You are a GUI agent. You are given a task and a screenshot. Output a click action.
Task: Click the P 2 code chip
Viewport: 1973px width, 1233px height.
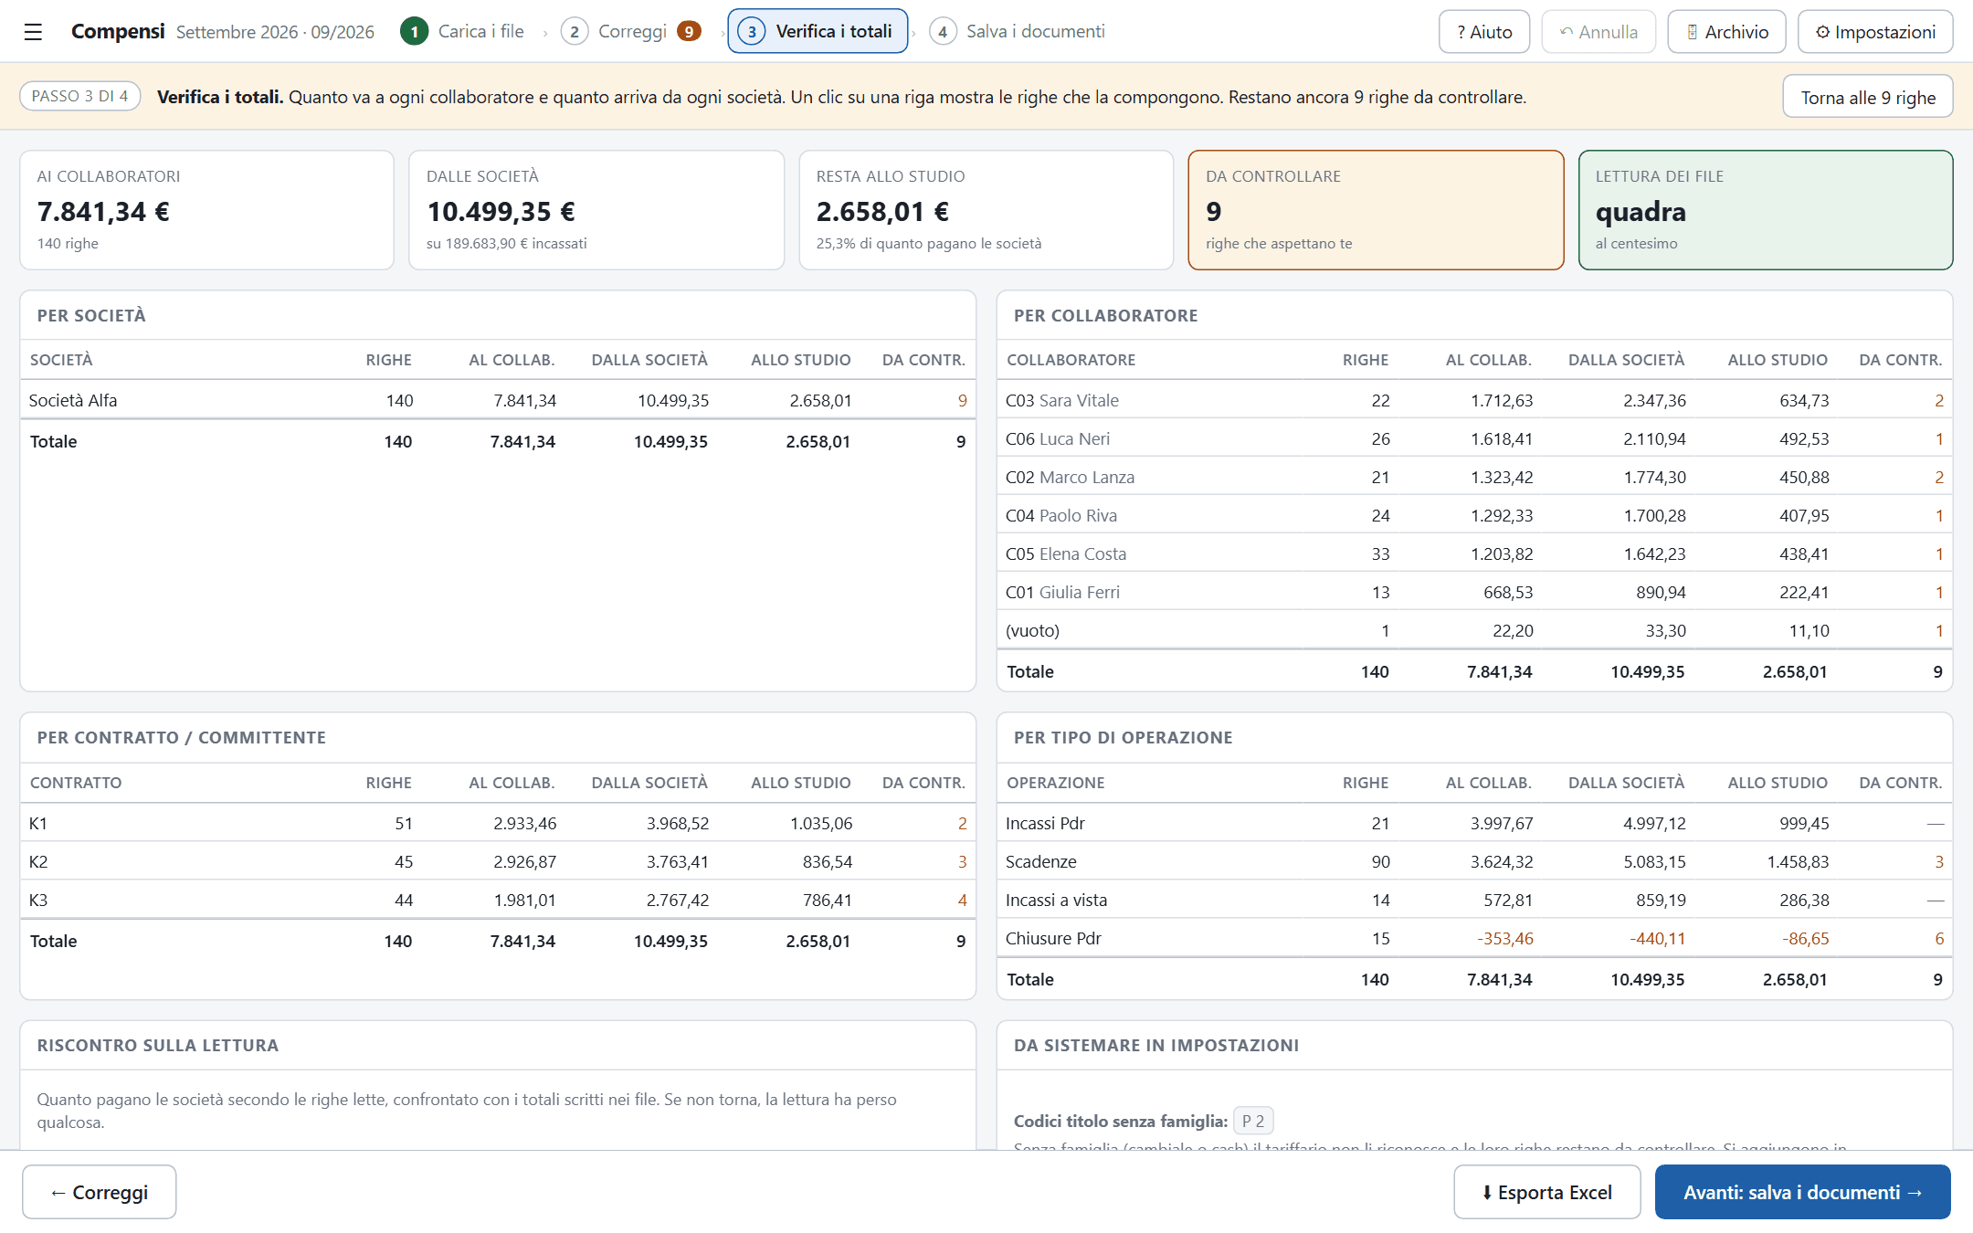(x=1253, y=1121)
